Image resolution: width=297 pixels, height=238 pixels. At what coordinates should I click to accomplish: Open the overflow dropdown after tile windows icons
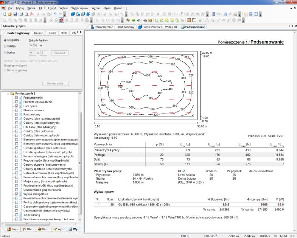click(260, 14)
